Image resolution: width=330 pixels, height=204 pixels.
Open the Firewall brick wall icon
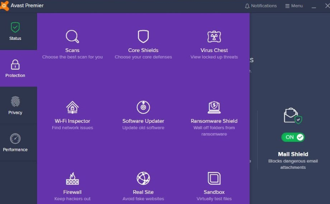[73, 178]
